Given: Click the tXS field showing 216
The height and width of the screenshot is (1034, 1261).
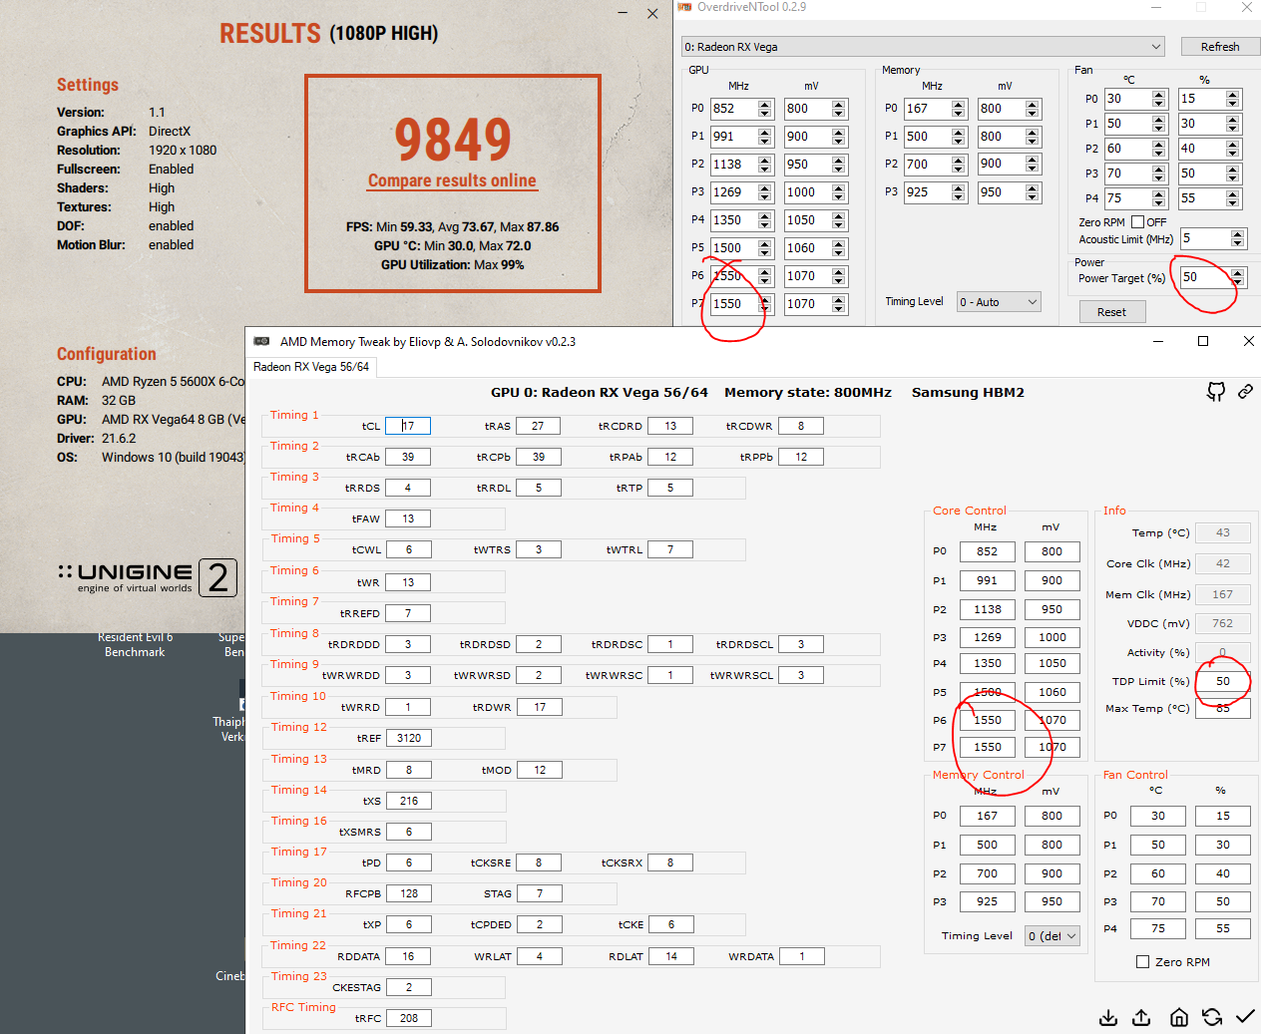Looking at the screenshot, I should (409, 801).
